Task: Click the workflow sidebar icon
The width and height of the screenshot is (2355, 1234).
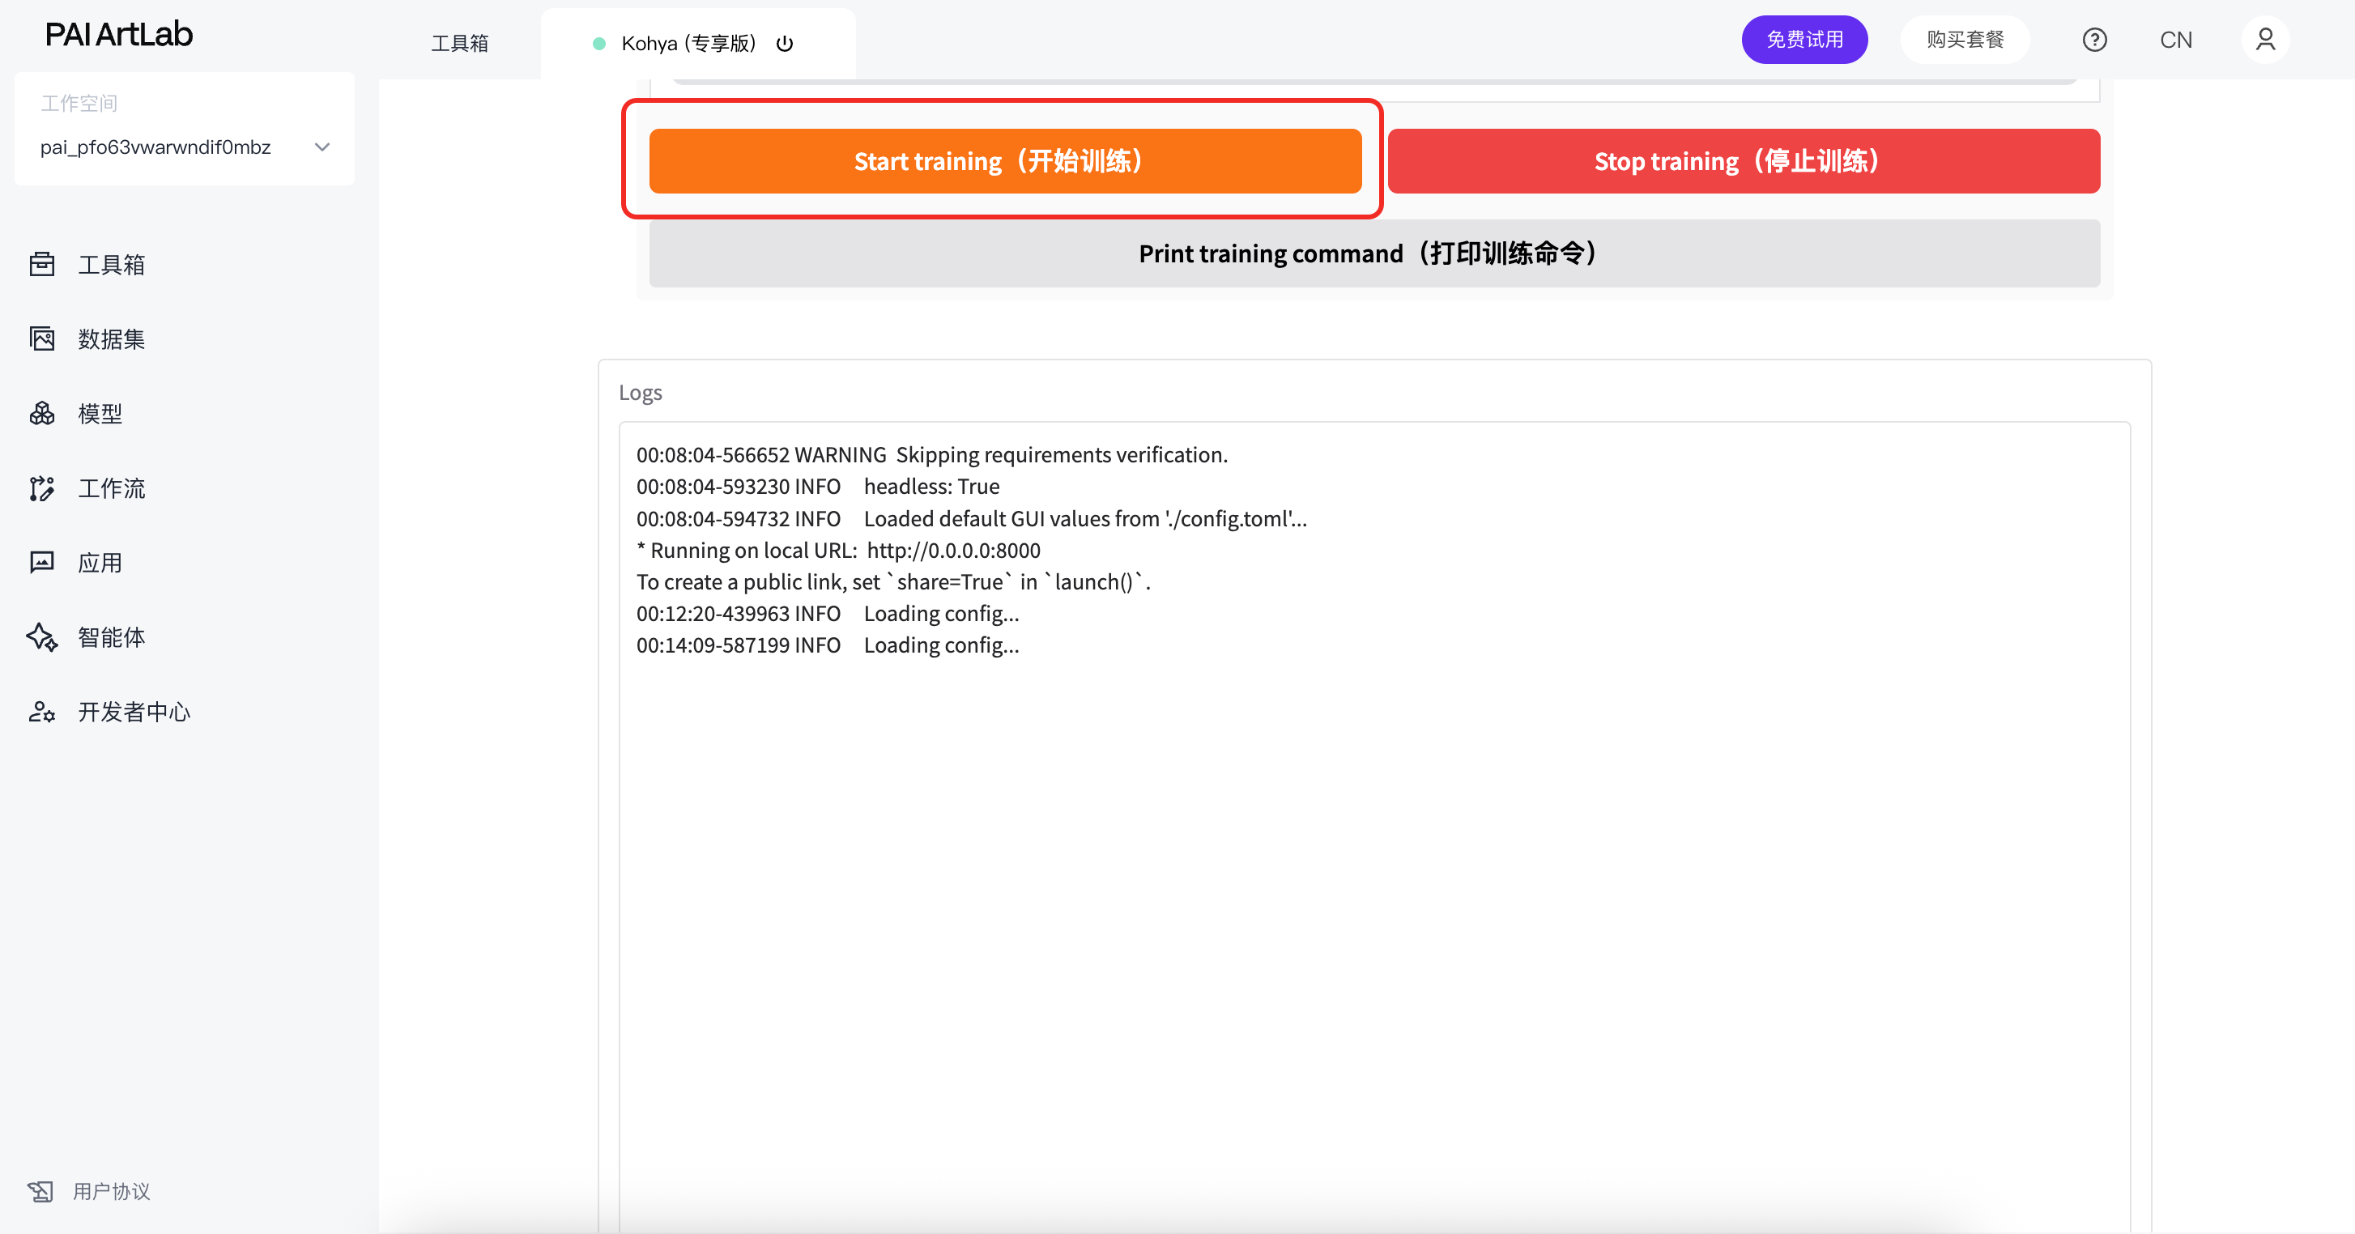Action: click(42, 488)
